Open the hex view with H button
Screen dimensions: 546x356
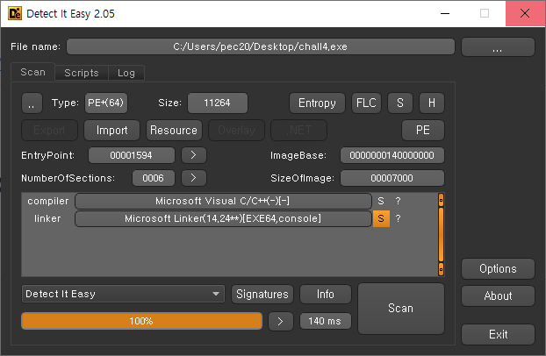[431, 103]
